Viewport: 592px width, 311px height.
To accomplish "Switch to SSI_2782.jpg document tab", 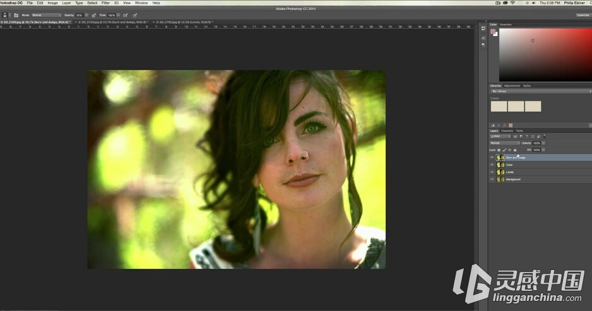I will coord(183,22).
